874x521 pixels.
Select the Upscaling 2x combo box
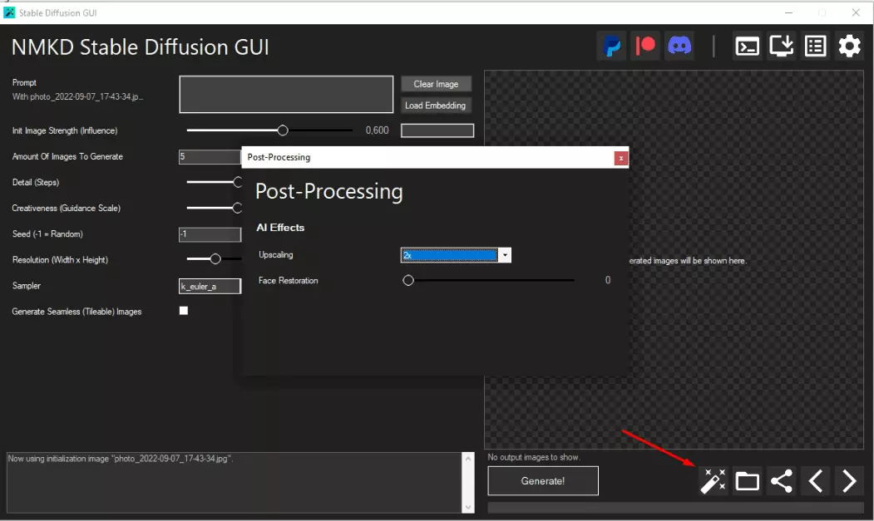[456, 255]
